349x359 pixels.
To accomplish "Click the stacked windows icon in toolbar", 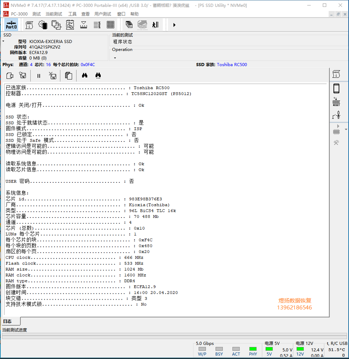I will point(129,24).
